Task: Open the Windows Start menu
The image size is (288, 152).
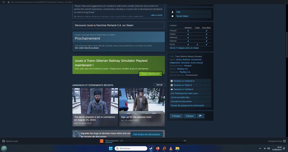Action: click(111, 148)
